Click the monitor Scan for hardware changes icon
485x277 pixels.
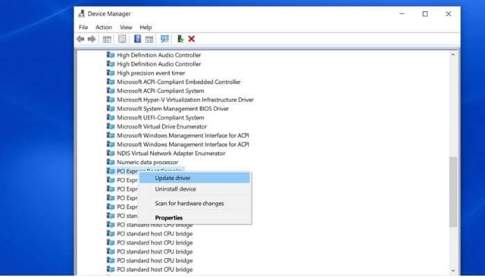pyautogui.click(x=165, y=39)
